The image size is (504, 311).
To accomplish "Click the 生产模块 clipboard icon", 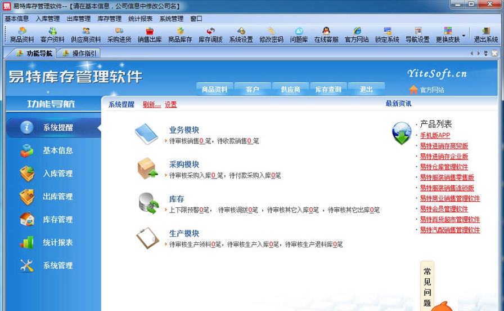I will [x=147, y=238].
